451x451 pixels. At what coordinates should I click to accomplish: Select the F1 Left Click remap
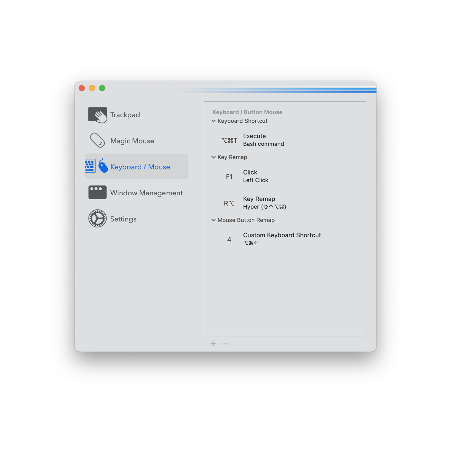point(255,176)
